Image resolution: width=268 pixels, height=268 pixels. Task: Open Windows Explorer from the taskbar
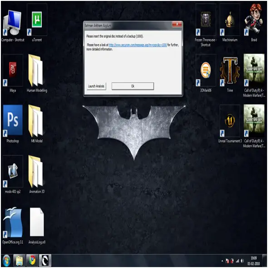(20, 261)
